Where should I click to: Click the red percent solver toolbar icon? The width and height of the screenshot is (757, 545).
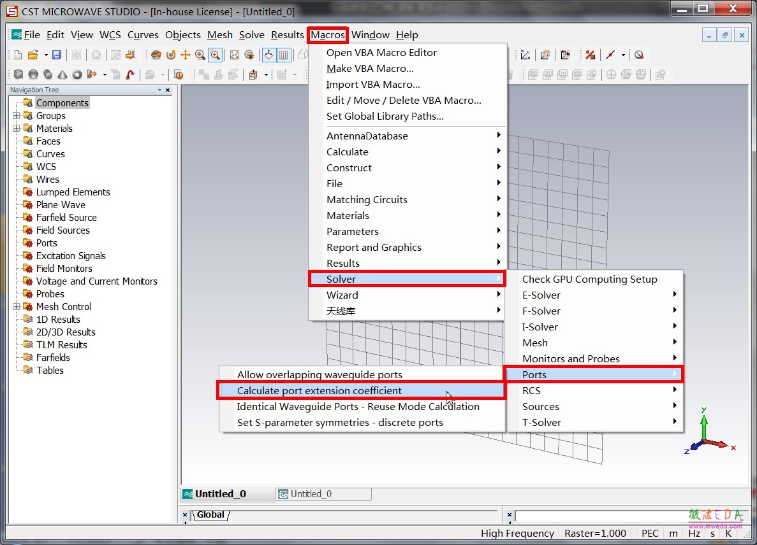point(591,55)
